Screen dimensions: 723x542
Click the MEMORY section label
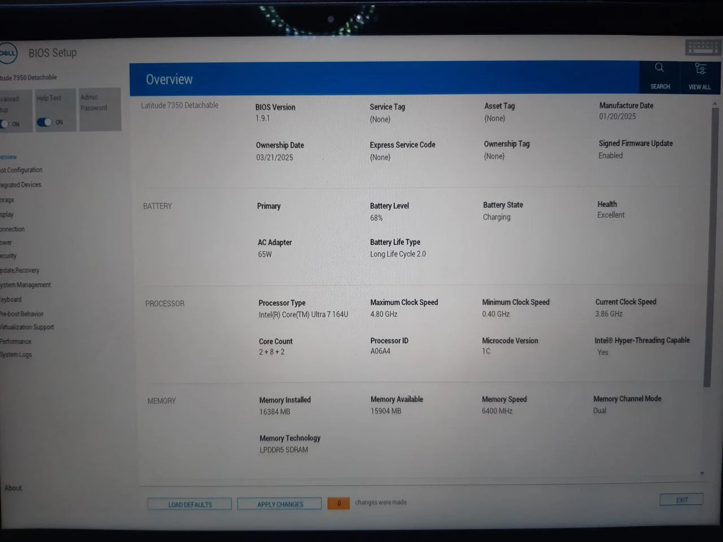pyautogui.click(x=162, y=401)
